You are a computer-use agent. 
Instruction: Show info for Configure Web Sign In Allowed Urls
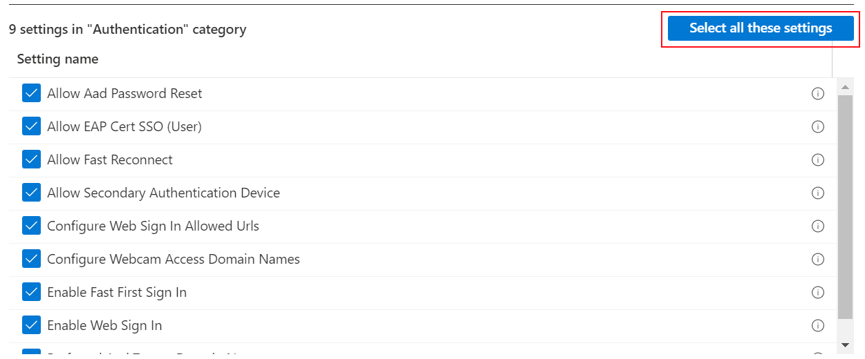pos(818,226)
